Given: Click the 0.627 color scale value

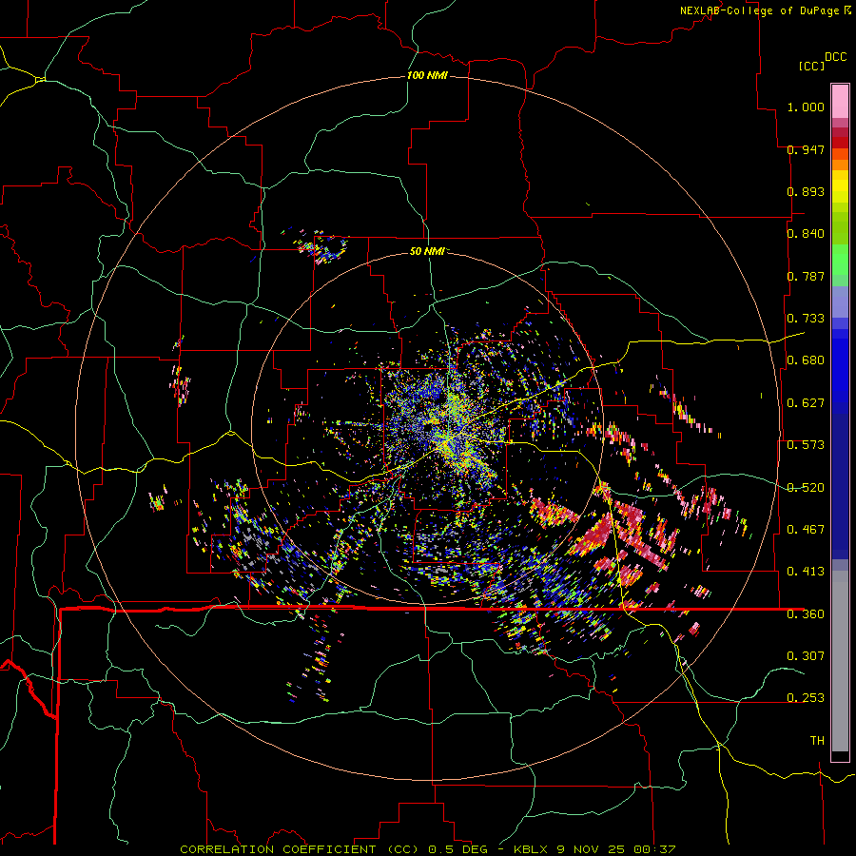Looking at the screenshot, I should (806, 403).
